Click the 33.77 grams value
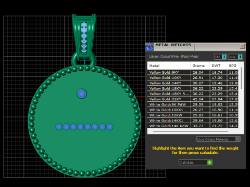This screenshot has width=250, height=187. [x=198, y=126]
